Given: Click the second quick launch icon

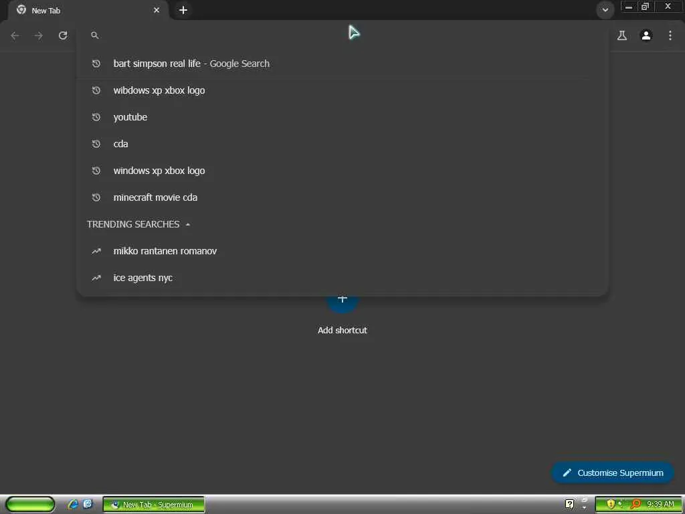Looking at the screenshot, I should tap(88, 504).
